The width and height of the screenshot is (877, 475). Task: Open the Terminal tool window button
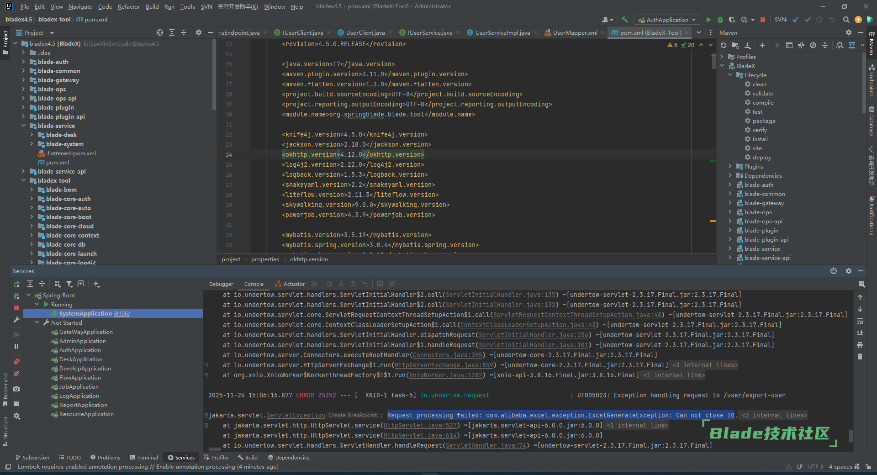pos(144,457)
